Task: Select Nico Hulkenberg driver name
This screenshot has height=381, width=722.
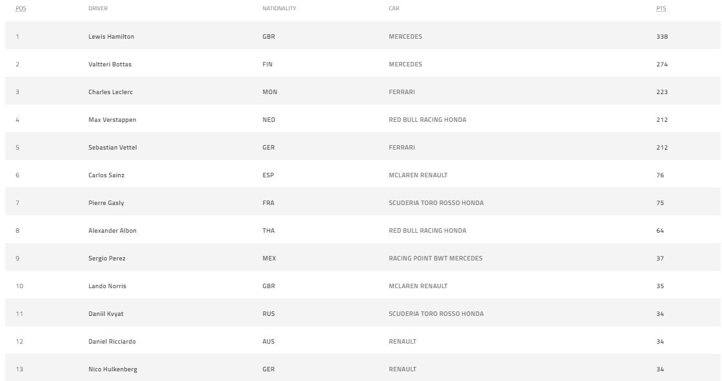Action: pos(113,369)
